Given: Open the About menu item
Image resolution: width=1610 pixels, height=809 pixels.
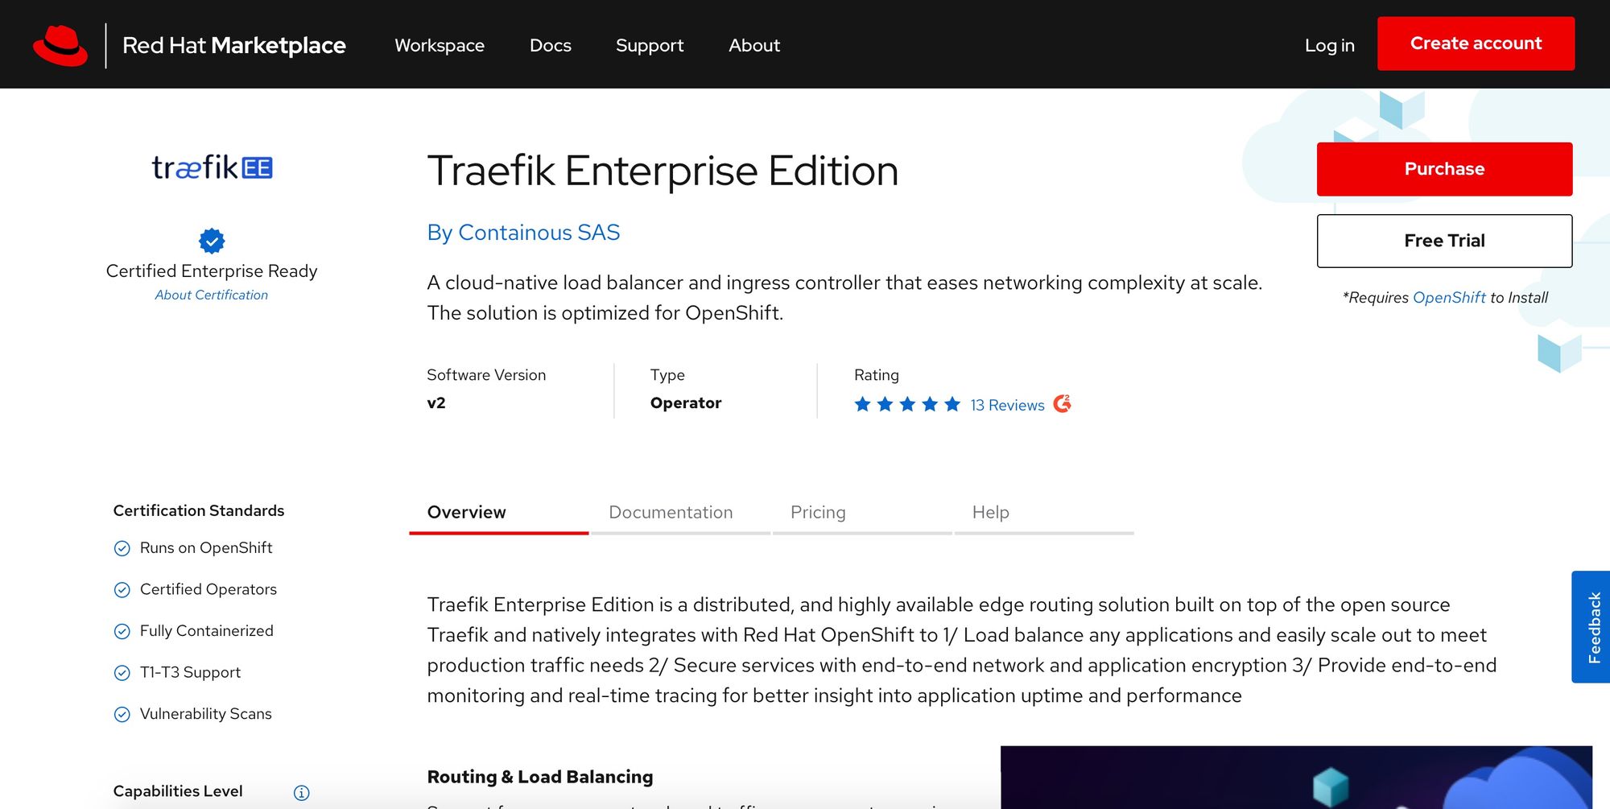Looking at the screenshot, I should (754, 45).
